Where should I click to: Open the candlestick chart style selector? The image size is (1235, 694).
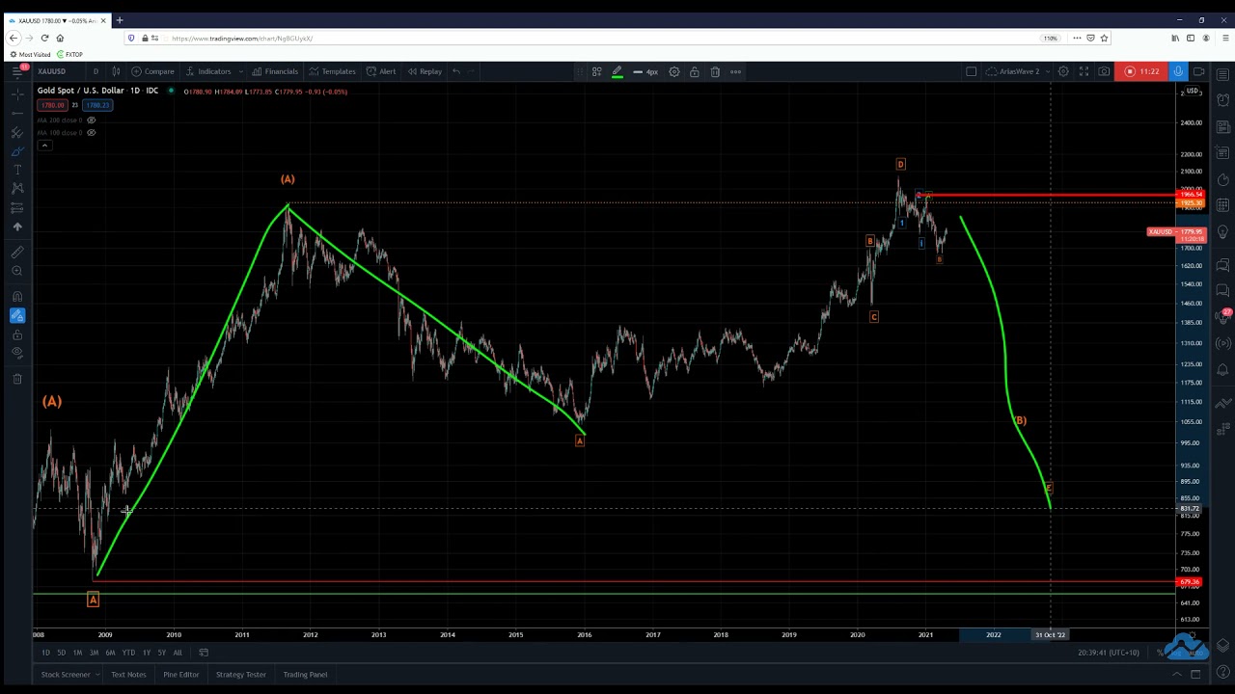[x=116, y=71]
